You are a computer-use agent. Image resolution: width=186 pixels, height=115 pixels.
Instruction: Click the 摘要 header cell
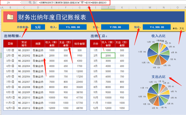[x=38, y=43]
